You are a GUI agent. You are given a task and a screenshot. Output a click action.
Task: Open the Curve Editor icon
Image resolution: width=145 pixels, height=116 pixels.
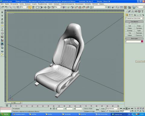tap(121, 7)
